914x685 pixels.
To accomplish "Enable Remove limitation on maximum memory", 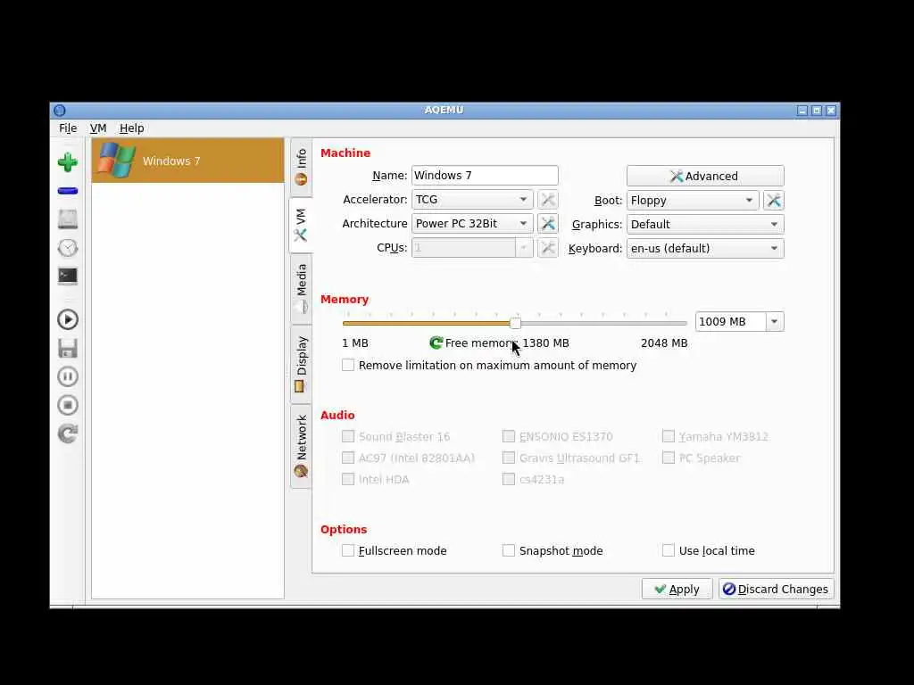I will [348, 365].
